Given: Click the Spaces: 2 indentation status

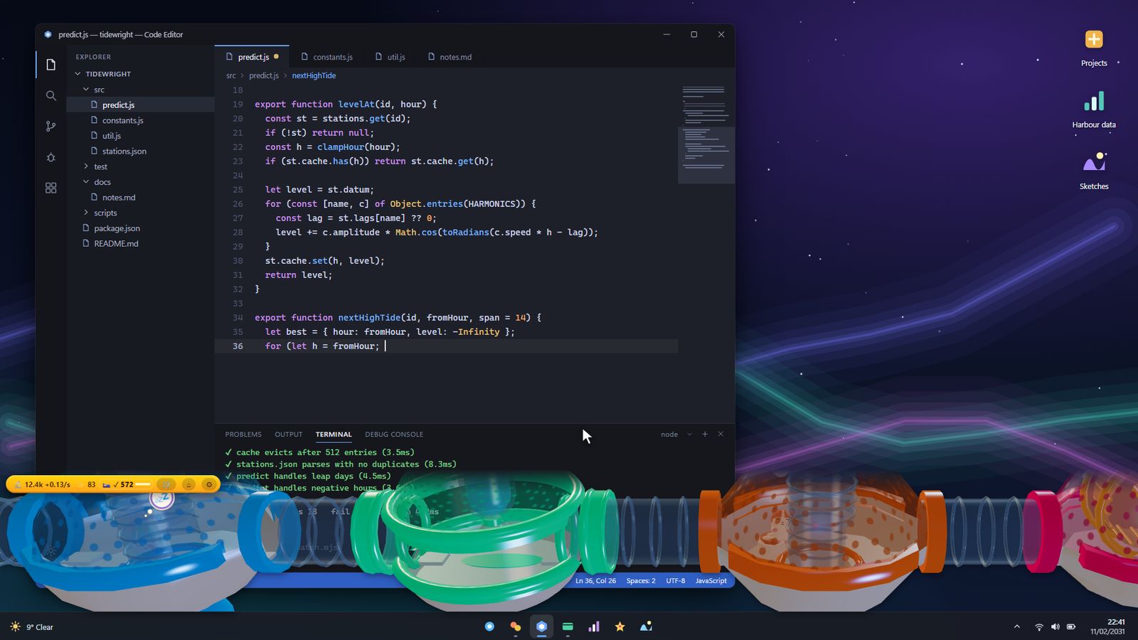Looking at the screenshot, I should [x=641, y=581].
